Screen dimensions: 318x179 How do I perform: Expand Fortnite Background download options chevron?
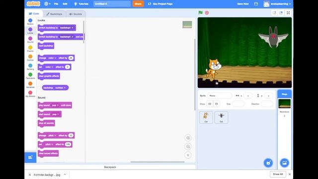click(65, 175)
